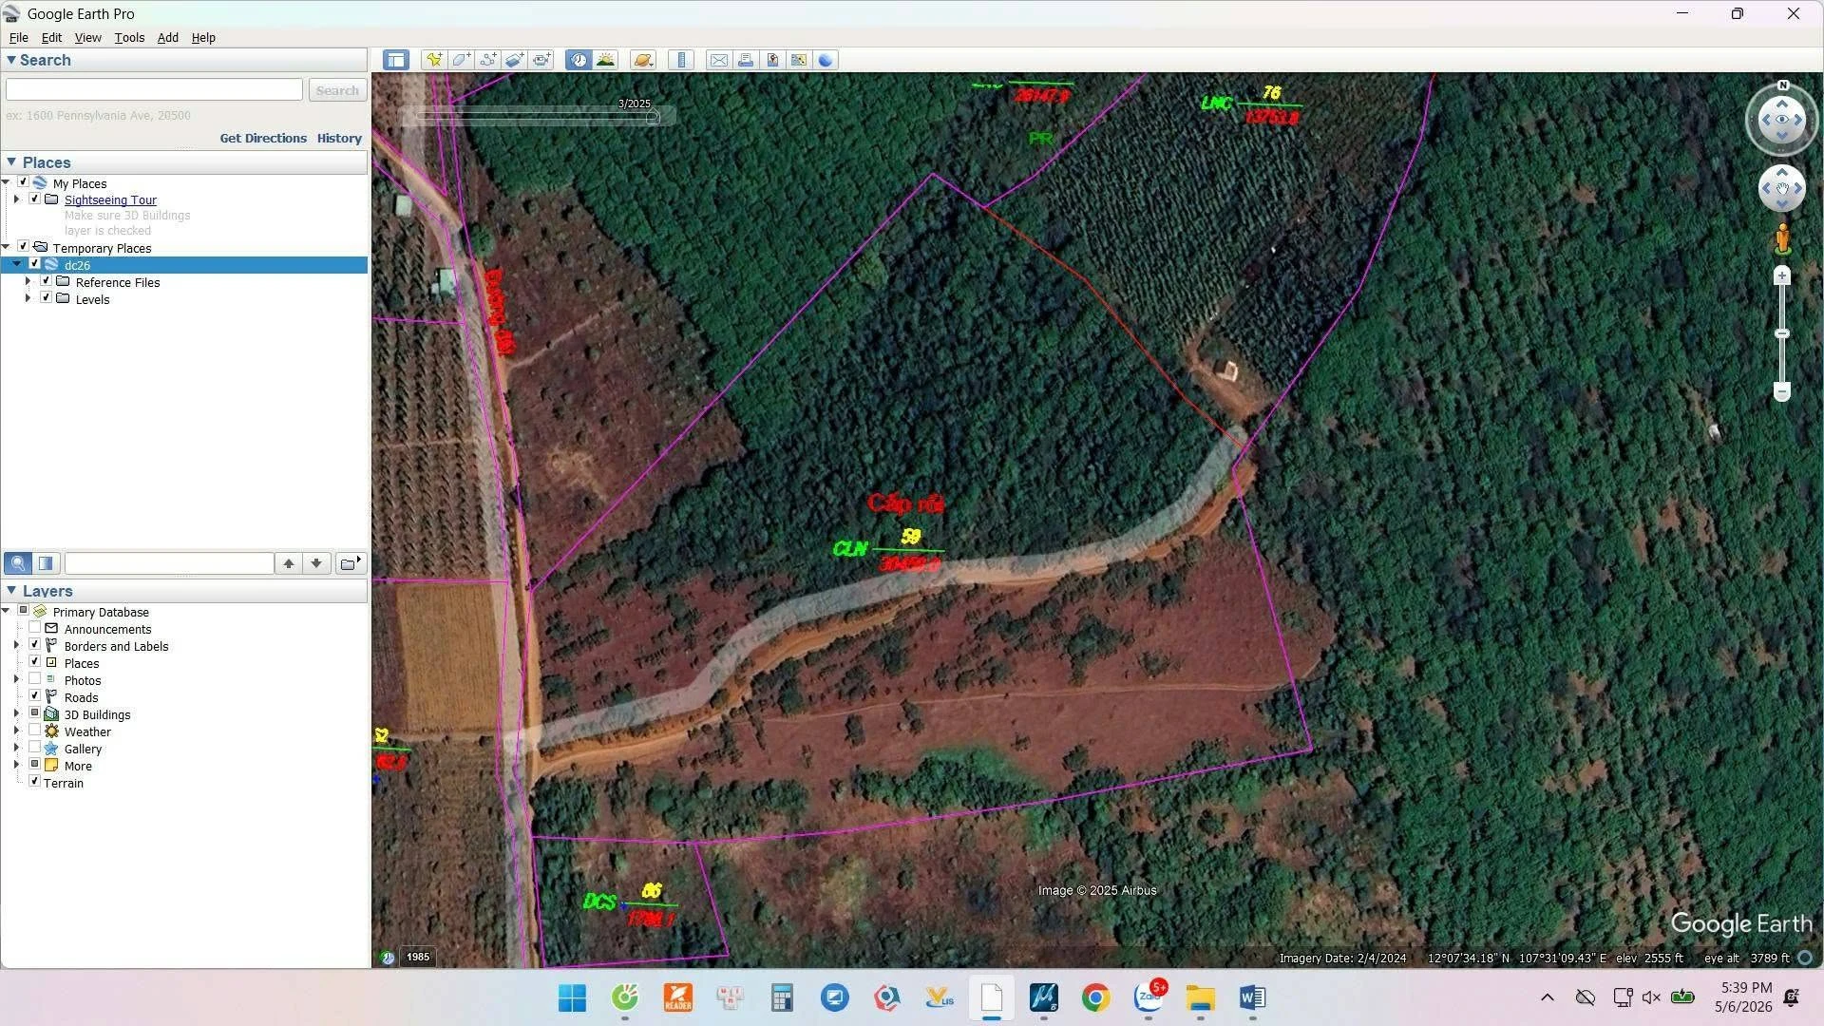The width and height of the screenshot is (1824, 1026).
Task: Open the File menu
Action: coord(18,37)
